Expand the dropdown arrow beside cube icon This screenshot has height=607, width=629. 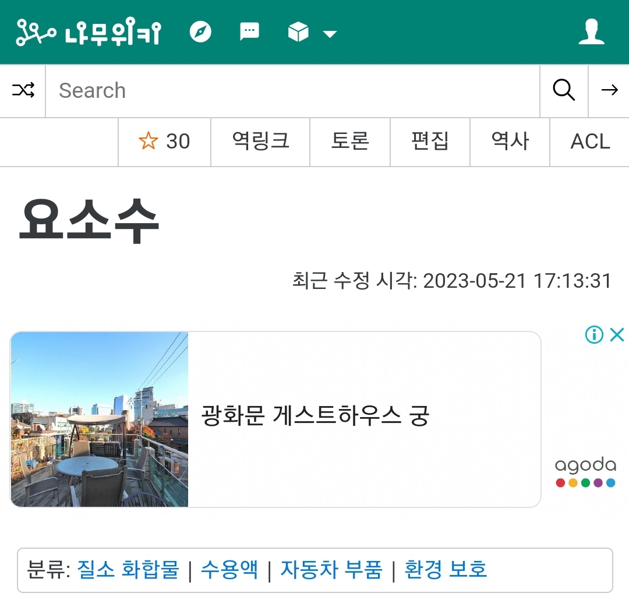point(330,34)
